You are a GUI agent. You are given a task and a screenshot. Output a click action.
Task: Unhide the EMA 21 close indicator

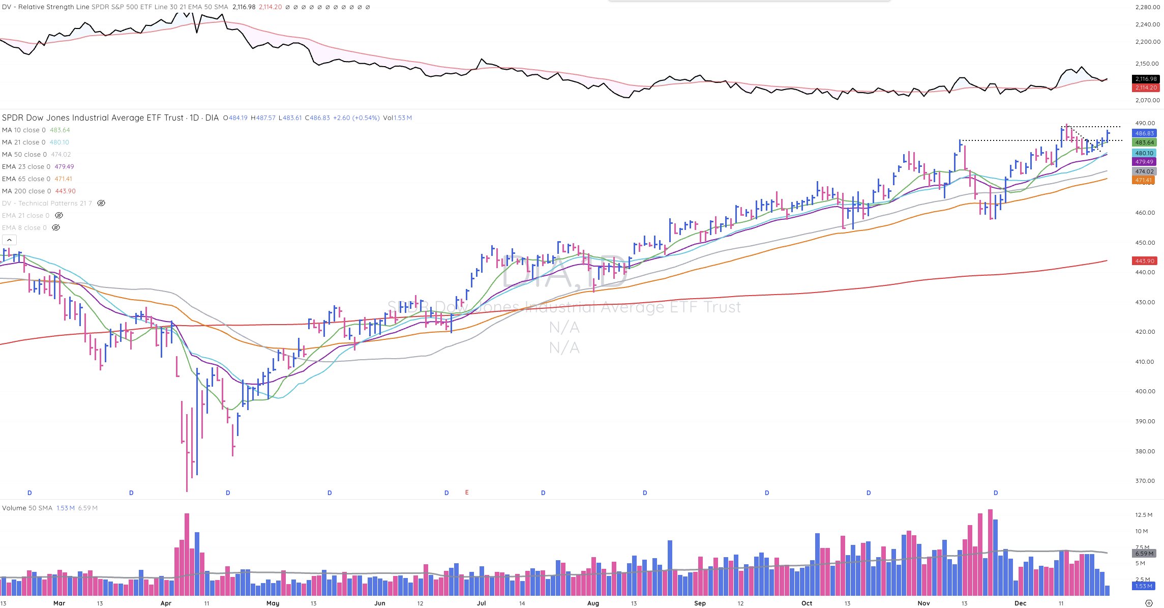(59, 215)
